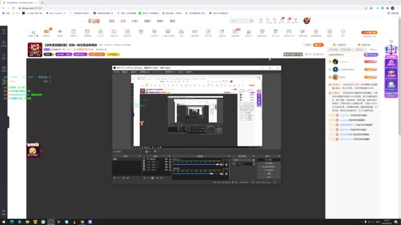
Task: Add a scene with the OBS scenes plus icon
Action: [114, 178]
